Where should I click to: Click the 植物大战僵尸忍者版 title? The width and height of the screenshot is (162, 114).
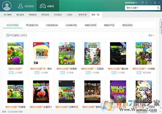point(15,107)
